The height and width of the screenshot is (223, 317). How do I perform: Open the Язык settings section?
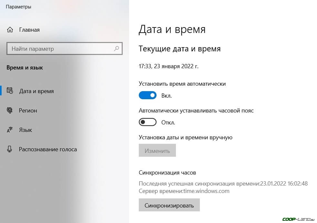[26, 130]
